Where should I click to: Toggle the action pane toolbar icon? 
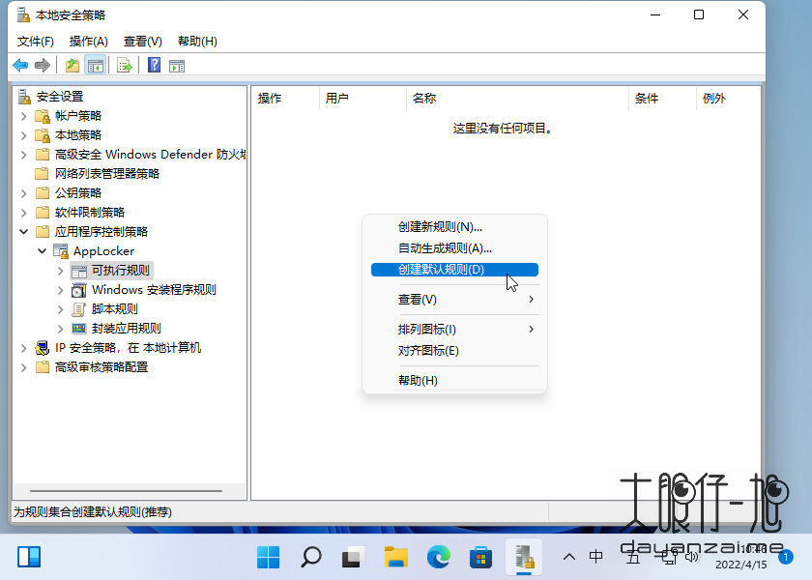pyautogui.click(x=176, y=65)
